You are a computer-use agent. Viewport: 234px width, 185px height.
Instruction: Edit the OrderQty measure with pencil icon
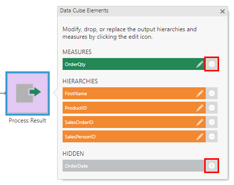coord(200,64)
